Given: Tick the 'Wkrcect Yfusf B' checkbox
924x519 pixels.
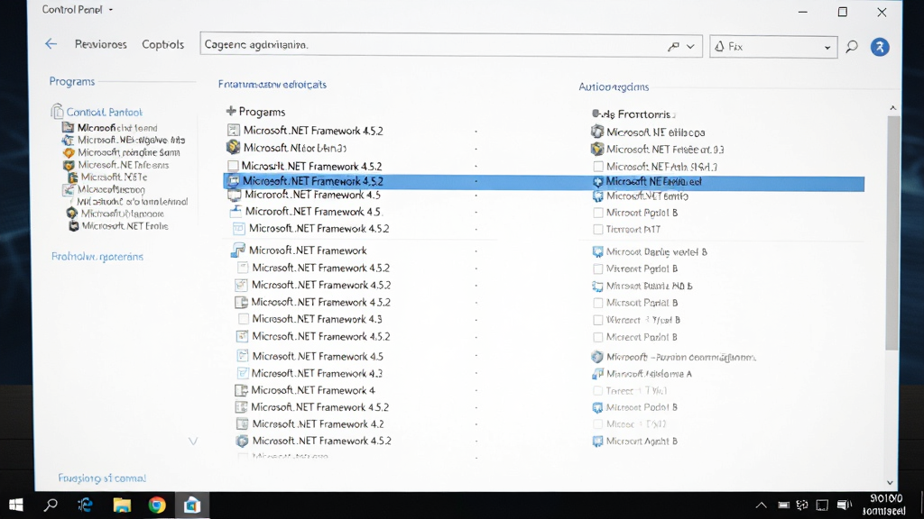Looking at the screenshot, I should 598,320.
